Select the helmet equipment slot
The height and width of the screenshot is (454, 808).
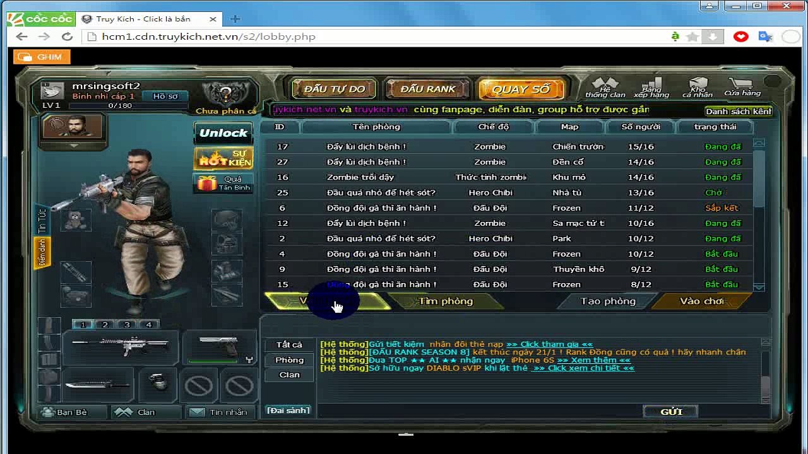(x=226, y=220)
